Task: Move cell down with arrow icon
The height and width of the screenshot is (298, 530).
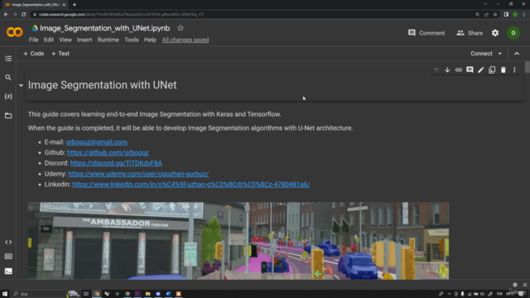Action: coord(447,70)
